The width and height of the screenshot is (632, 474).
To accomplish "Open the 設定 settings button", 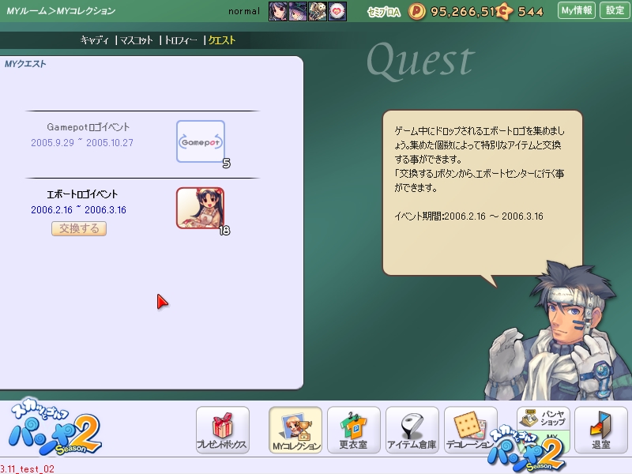I will [x=615, y=10].
